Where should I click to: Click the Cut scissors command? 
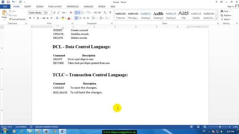pos(12,11)
